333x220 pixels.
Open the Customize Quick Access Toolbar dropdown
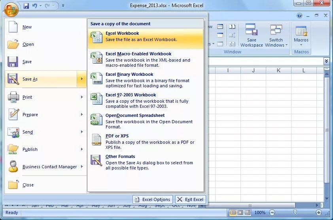tap(63, 6)
